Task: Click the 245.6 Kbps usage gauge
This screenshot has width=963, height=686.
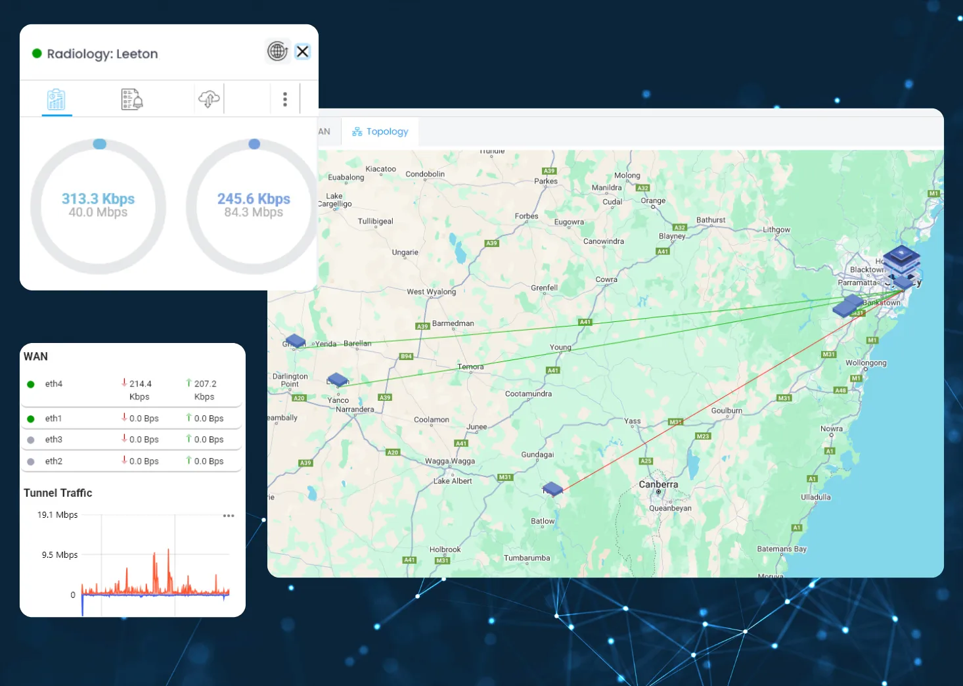Action: pos(254,206)
